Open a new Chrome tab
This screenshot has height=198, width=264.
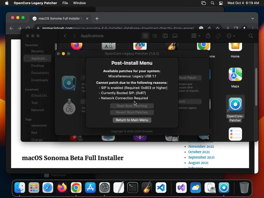[x=97, y=19]
